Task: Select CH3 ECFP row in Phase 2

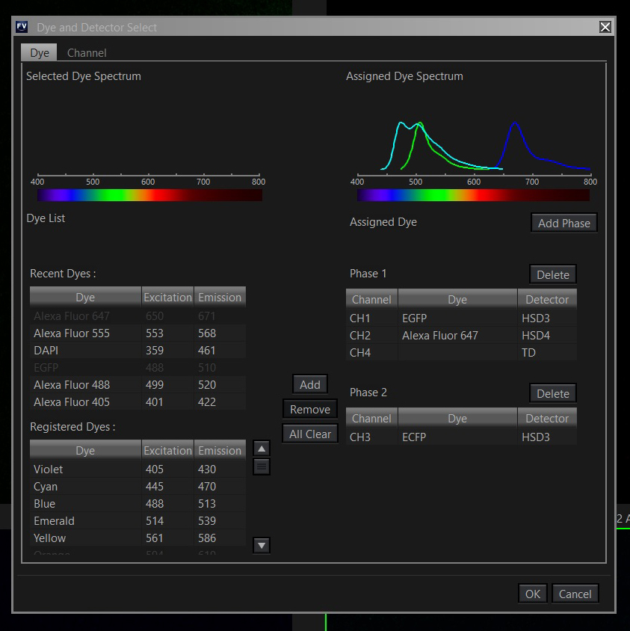Action: click(461, 437)
